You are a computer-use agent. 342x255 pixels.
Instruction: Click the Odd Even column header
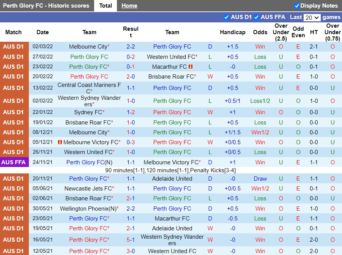point(298,32)
